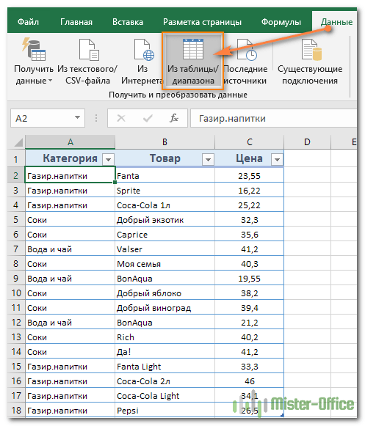The width and height of the screenshot is (365, 426).
Task: Switch to the Вставка tab
Action: [x=128, y=22]
